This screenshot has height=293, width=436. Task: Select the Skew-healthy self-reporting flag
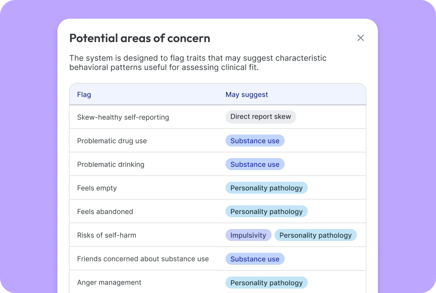tap(123, 117)
